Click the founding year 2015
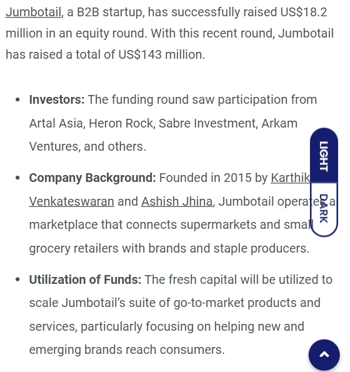The width and height of the screenshot is (350, 372). point(237,178)
